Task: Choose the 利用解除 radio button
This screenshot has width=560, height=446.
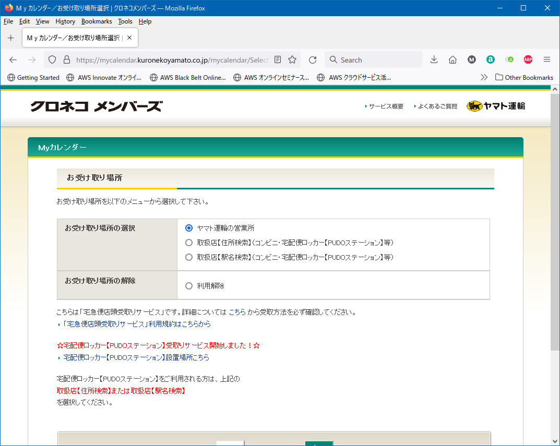Action: (189, 286)
